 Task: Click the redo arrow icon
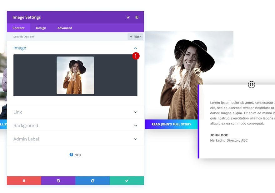[x=92, y=180]
